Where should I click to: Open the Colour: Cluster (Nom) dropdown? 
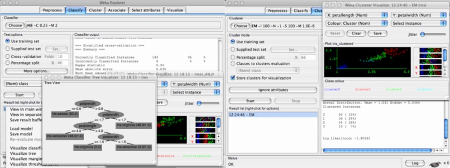coord(357,23)
